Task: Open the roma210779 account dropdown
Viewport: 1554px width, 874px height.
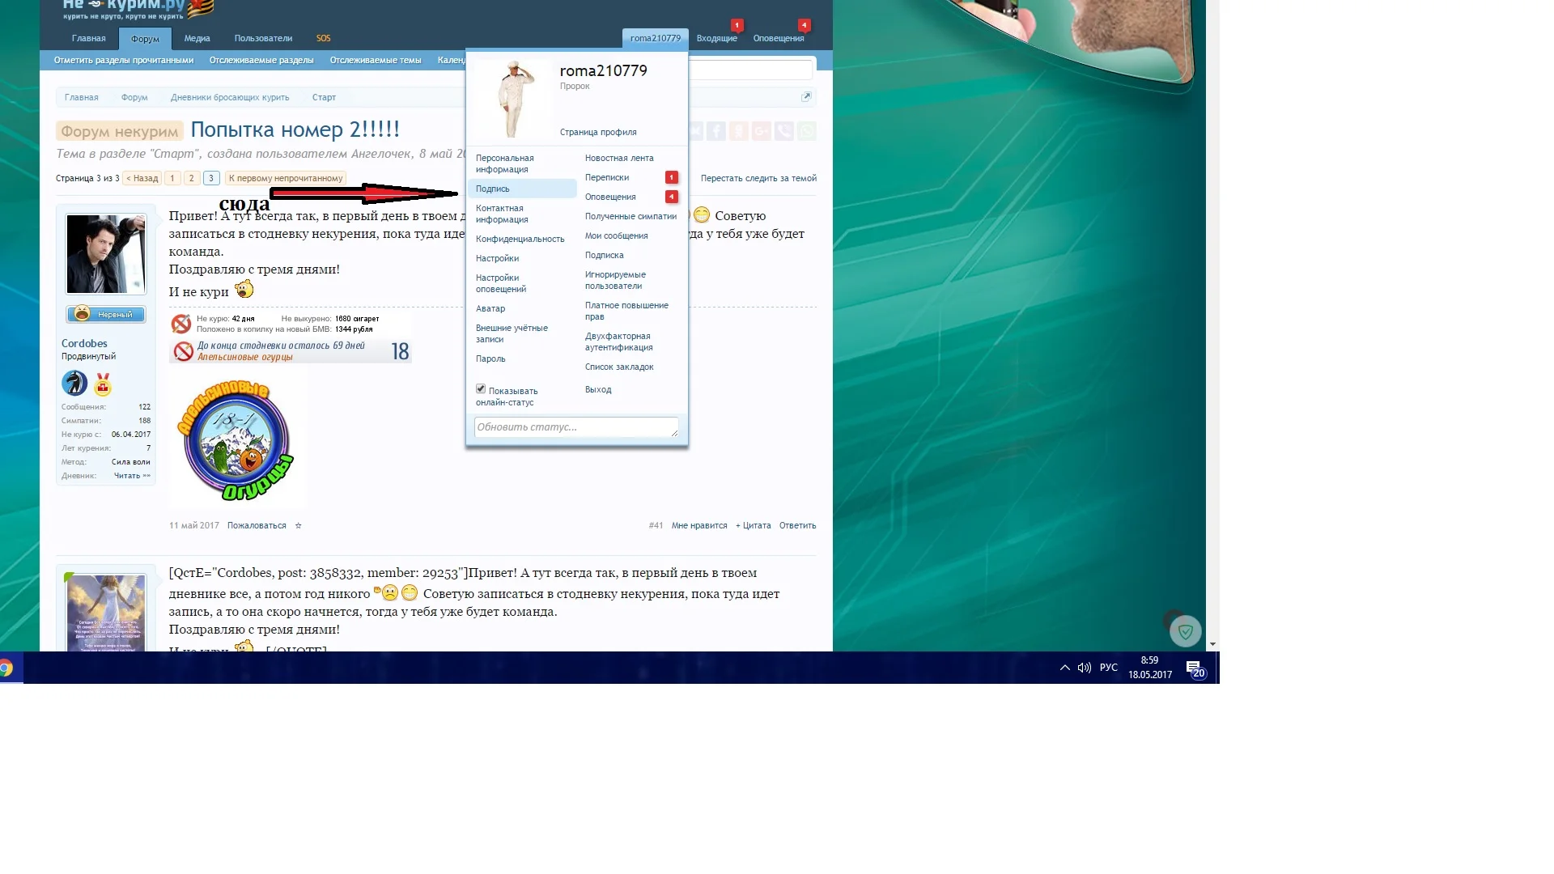Action: pyautogui.click(x=655, y=37)
